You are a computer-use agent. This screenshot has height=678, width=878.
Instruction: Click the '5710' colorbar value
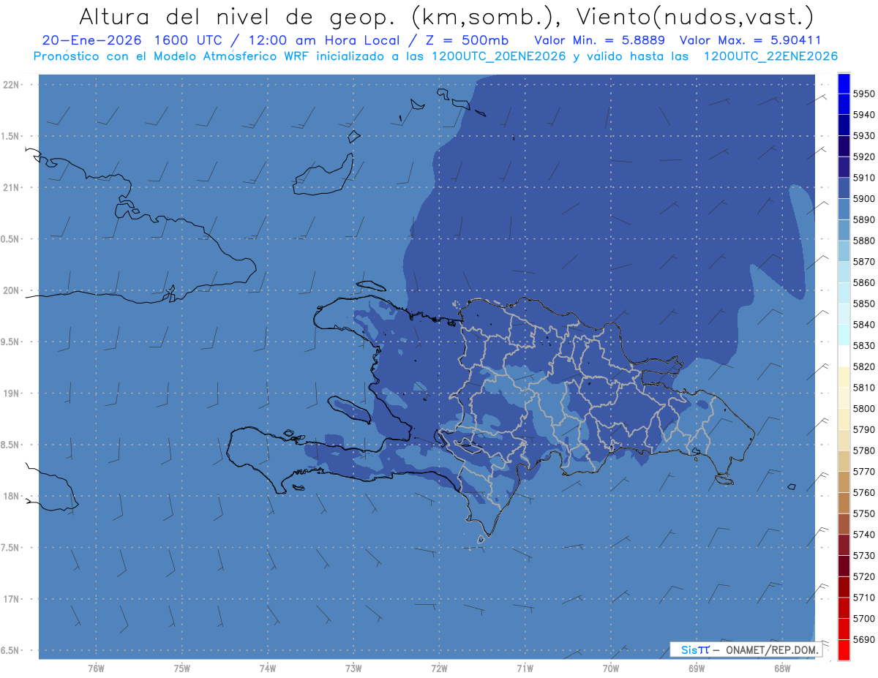[864, 598]
